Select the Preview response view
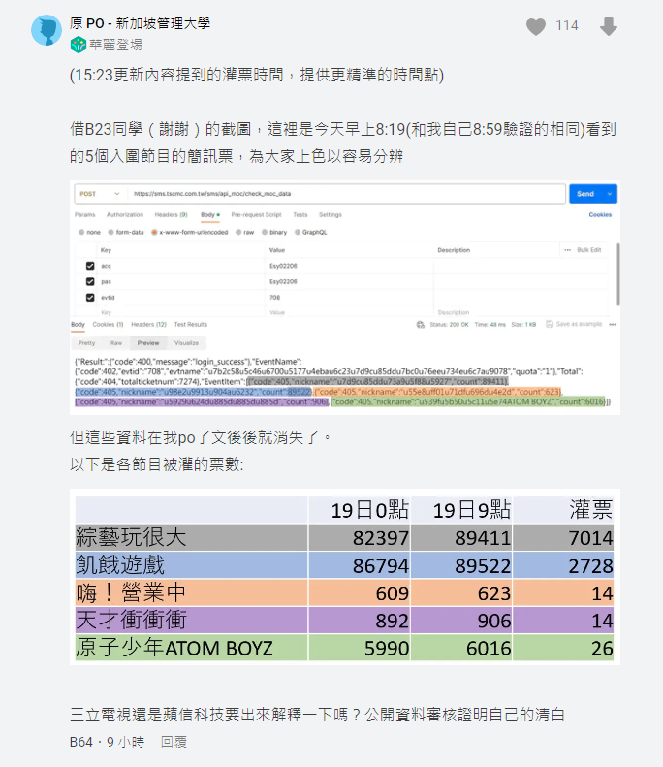This screenshot has height=767, width=663. pyautogui.click(x=148, y=343)
